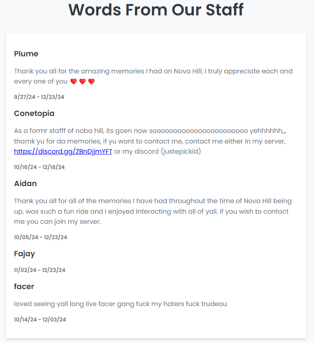This screenshot has height=343, width=315.
Task: Select the Conetopia staff name
Action: (x=34, y=114)
